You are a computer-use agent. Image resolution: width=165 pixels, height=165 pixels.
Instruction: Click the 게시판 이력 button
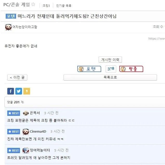(x=110, y=60)
